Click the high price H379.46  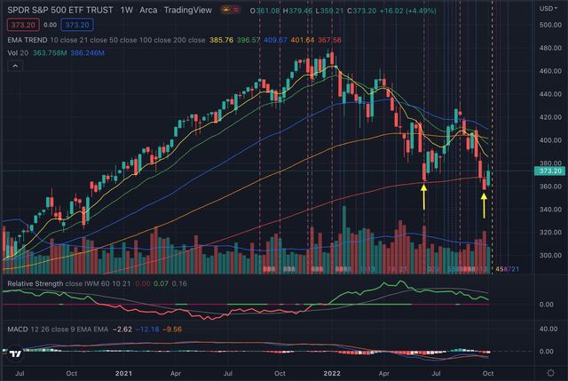click(x=297, y=11)
